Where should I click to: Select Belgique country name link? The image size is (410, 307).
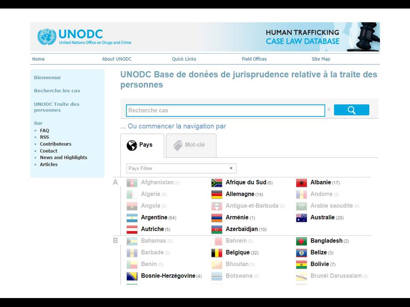tap(238, 252)
